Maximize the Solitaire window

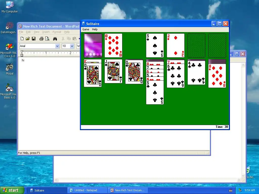click(x=220, y=24)
